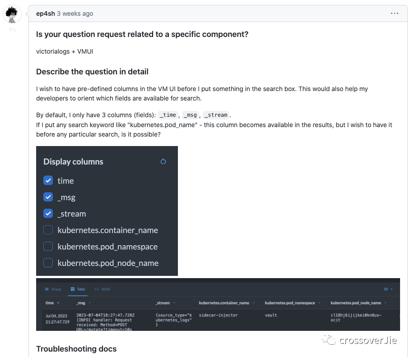Click the Group view icon
This screenshot has height=357, width=410.
click(47, 289)
